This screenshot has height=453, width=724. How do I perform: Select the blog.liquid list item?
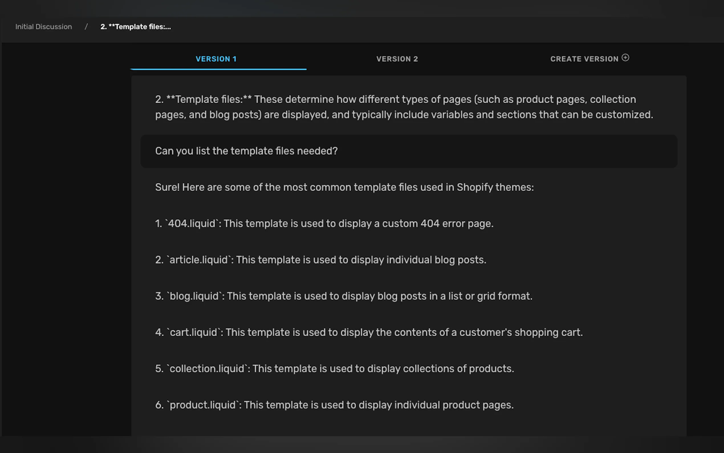point(343,296)
